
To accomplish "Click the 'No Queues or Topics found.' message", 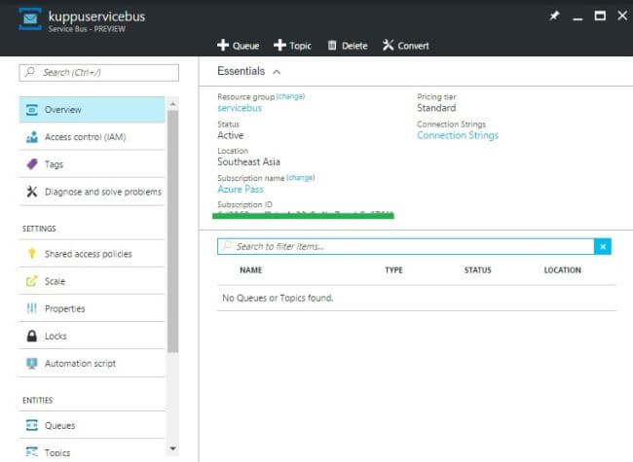I will coord(278,298).
